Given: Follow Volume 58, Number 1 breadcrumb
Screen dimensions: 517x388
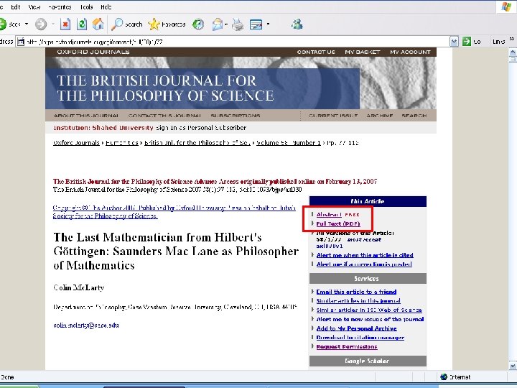Looking at the screenshot, I should pyautogui.click(x=289, y=143).
